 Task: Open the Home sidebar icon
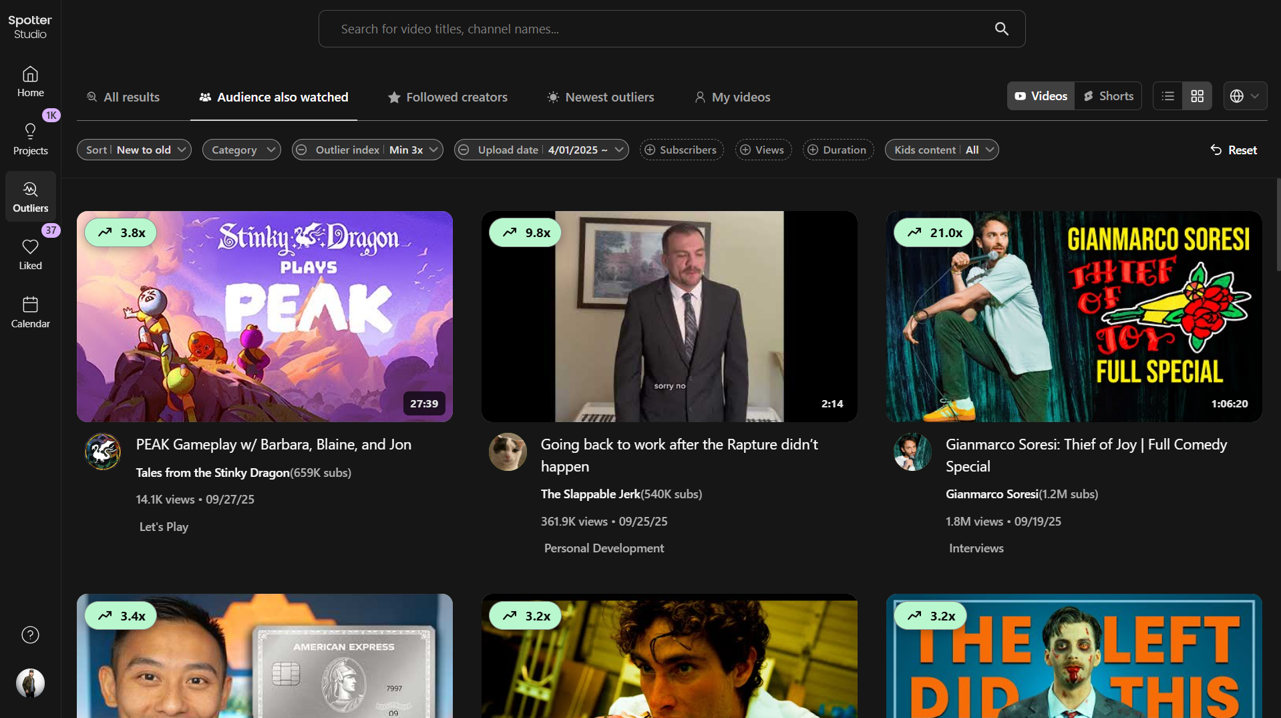click(30, 82)
